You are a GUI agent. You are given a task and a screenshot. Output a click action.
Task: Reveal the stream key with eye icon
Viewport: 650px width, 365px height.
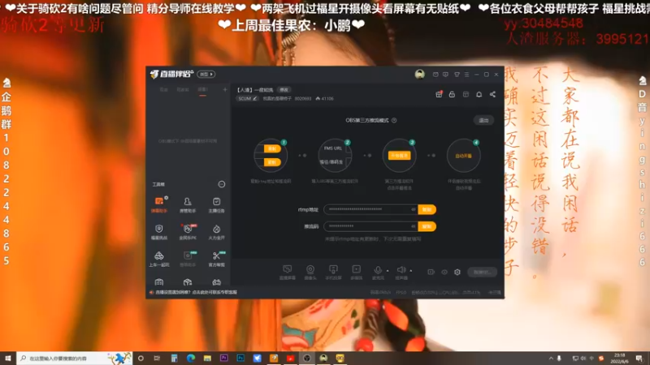[x=414, y=226]
